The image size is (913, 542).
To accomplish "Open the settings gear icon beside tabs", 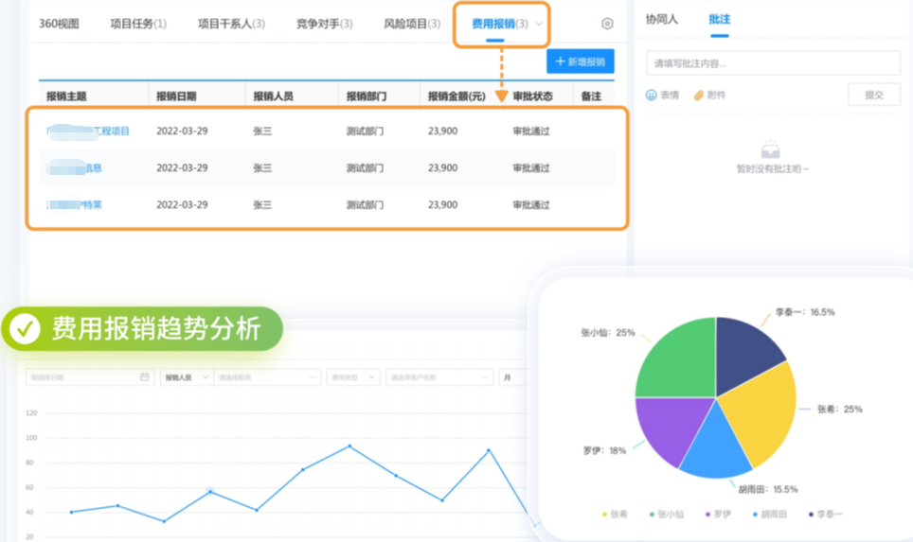I will (607, 24).
